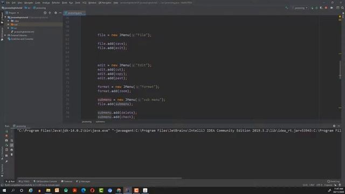Click the Rerun icon in the Run panel
The height and width of the screenshot is (194, 345).
pyautogui.click(x=6, y=131)
